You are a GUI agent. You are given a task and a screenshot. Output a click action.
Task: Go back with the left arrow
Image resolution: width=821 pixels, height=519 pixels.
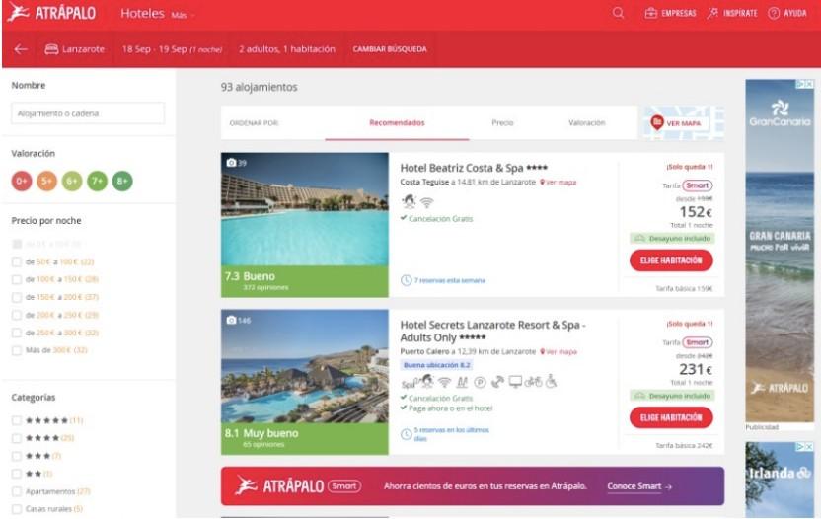tap(21, 49)
